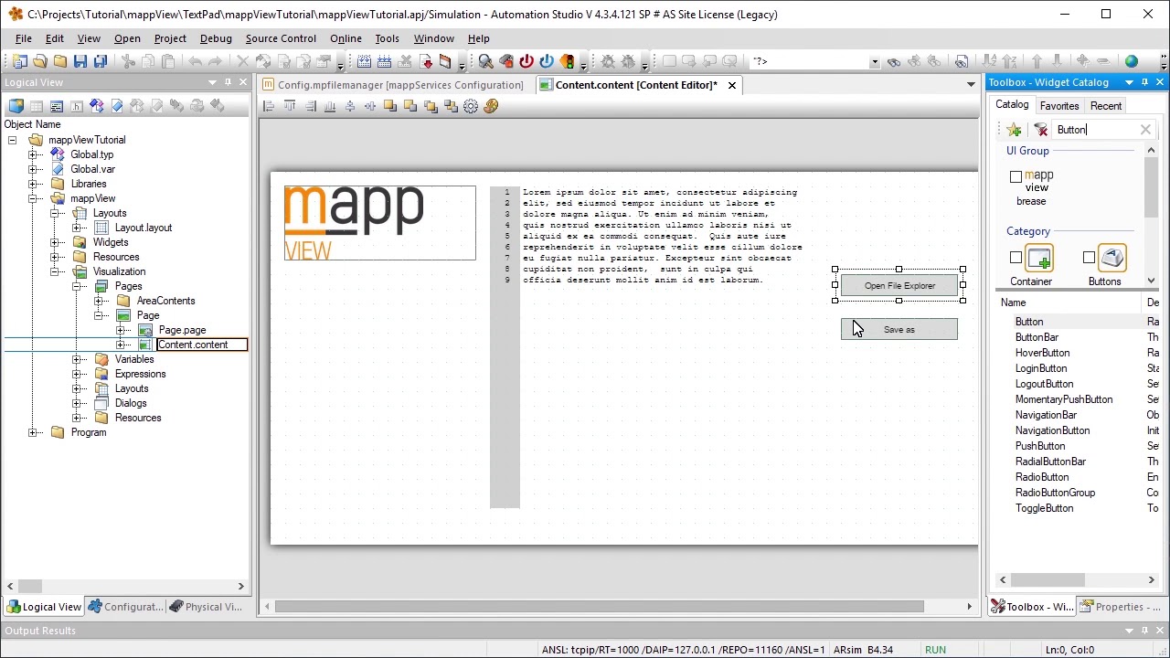
Task: Check the Buttons category checkbox
Action: (x=1089, y=258)
